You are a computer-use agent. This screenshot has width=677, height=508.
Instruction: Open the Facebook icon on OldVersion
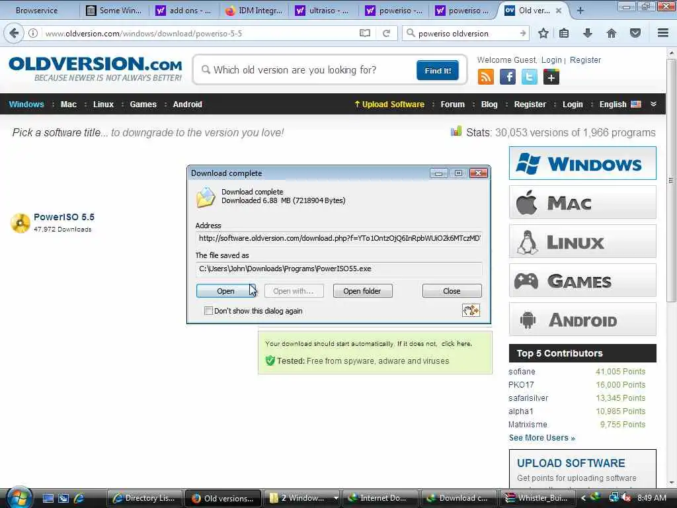tap(507, 77)
